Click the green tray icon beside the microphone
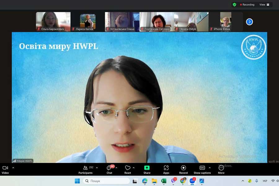279x186 pixels. pos(250,181)
